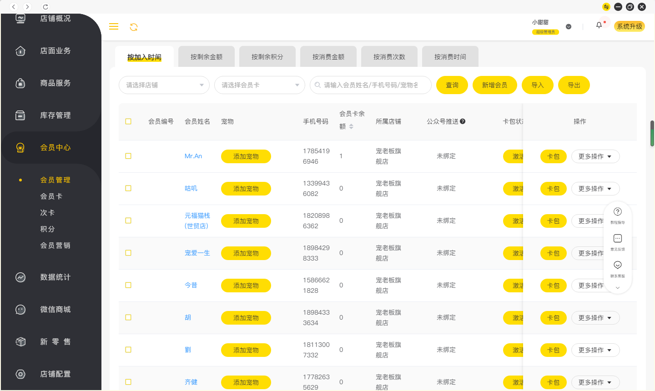This screenshot has height=391, width=655.
Task: Open 更多操作 for 劉 row
Action: point(595,350)
